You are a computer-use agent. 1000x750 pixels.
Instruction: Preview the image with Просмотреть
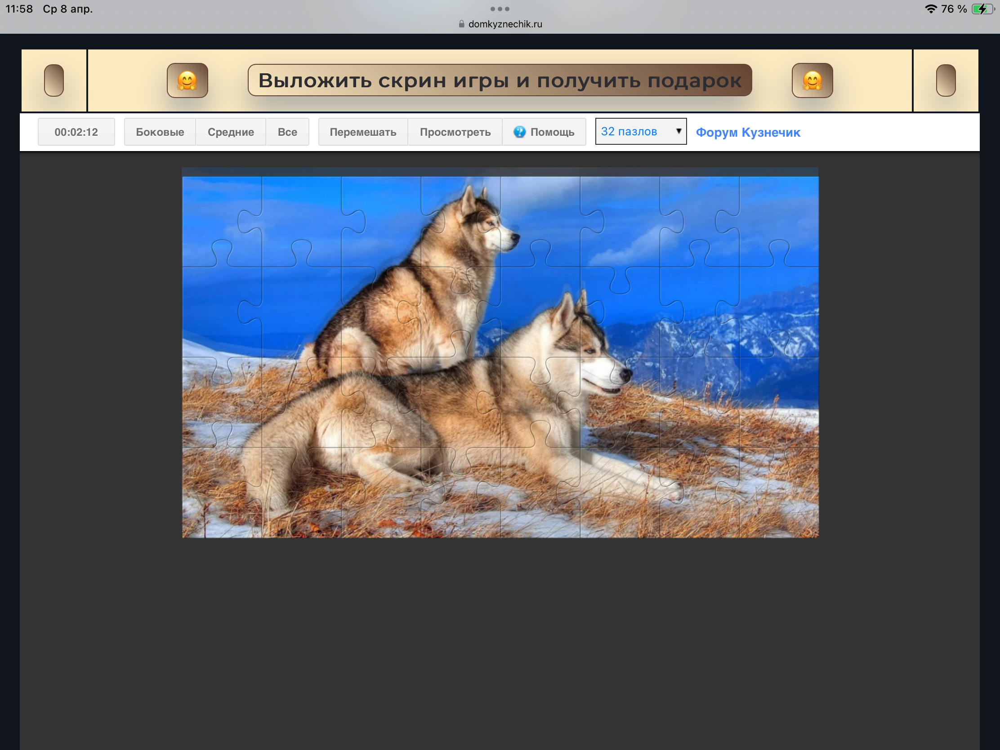click(455, 132)
